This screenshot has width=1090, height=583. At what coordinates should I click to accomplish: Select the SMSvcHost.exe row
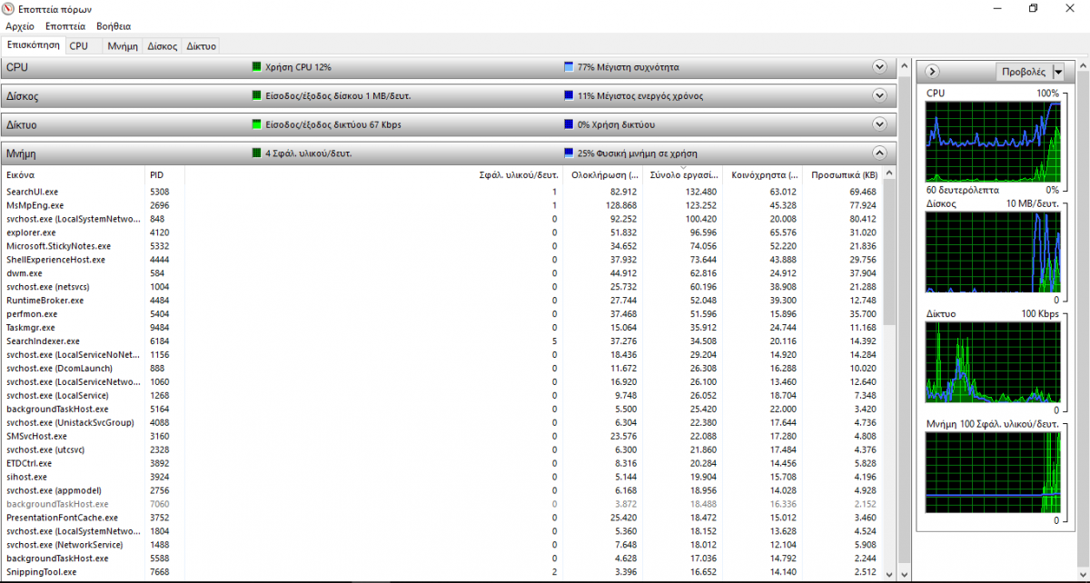tap(442, 436)
